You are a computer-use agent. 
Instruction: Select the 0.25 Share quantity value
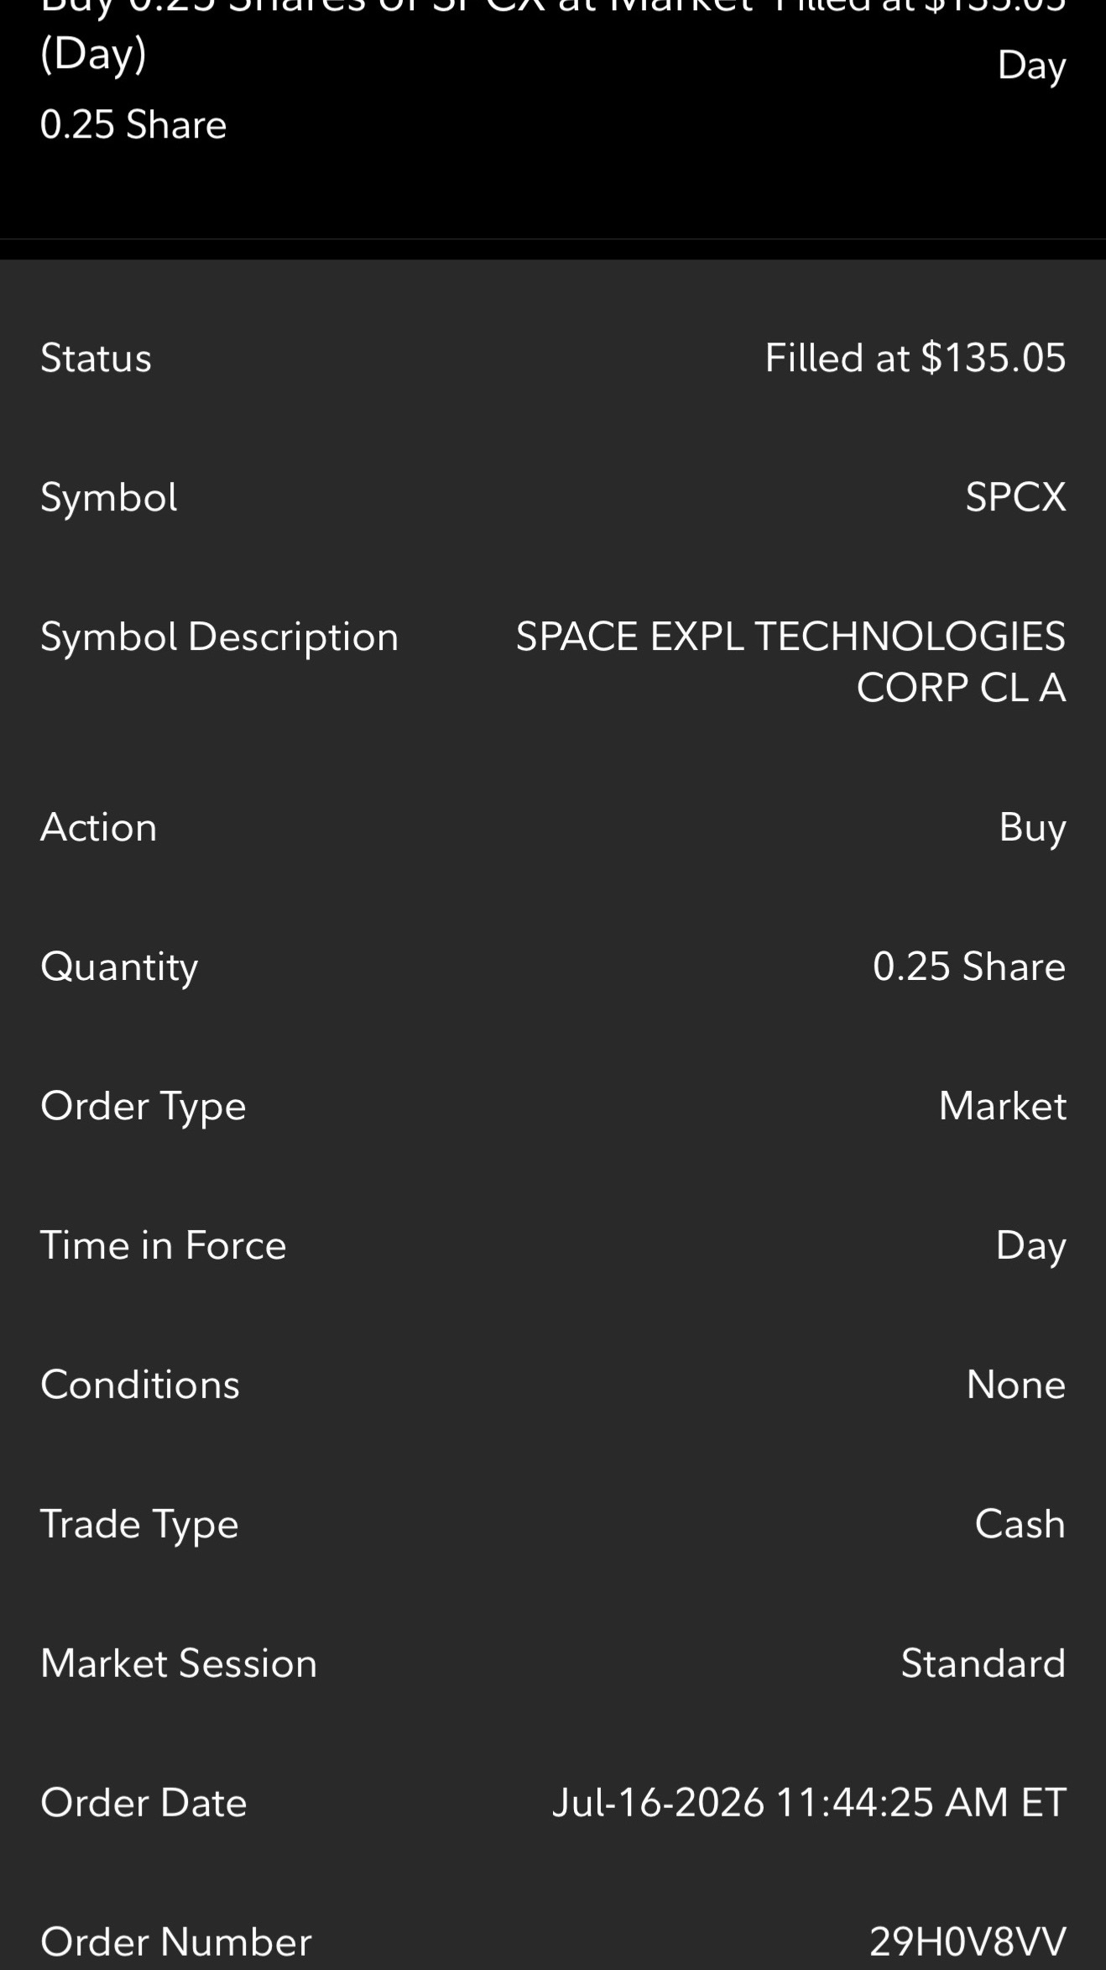tap(969, 967)
